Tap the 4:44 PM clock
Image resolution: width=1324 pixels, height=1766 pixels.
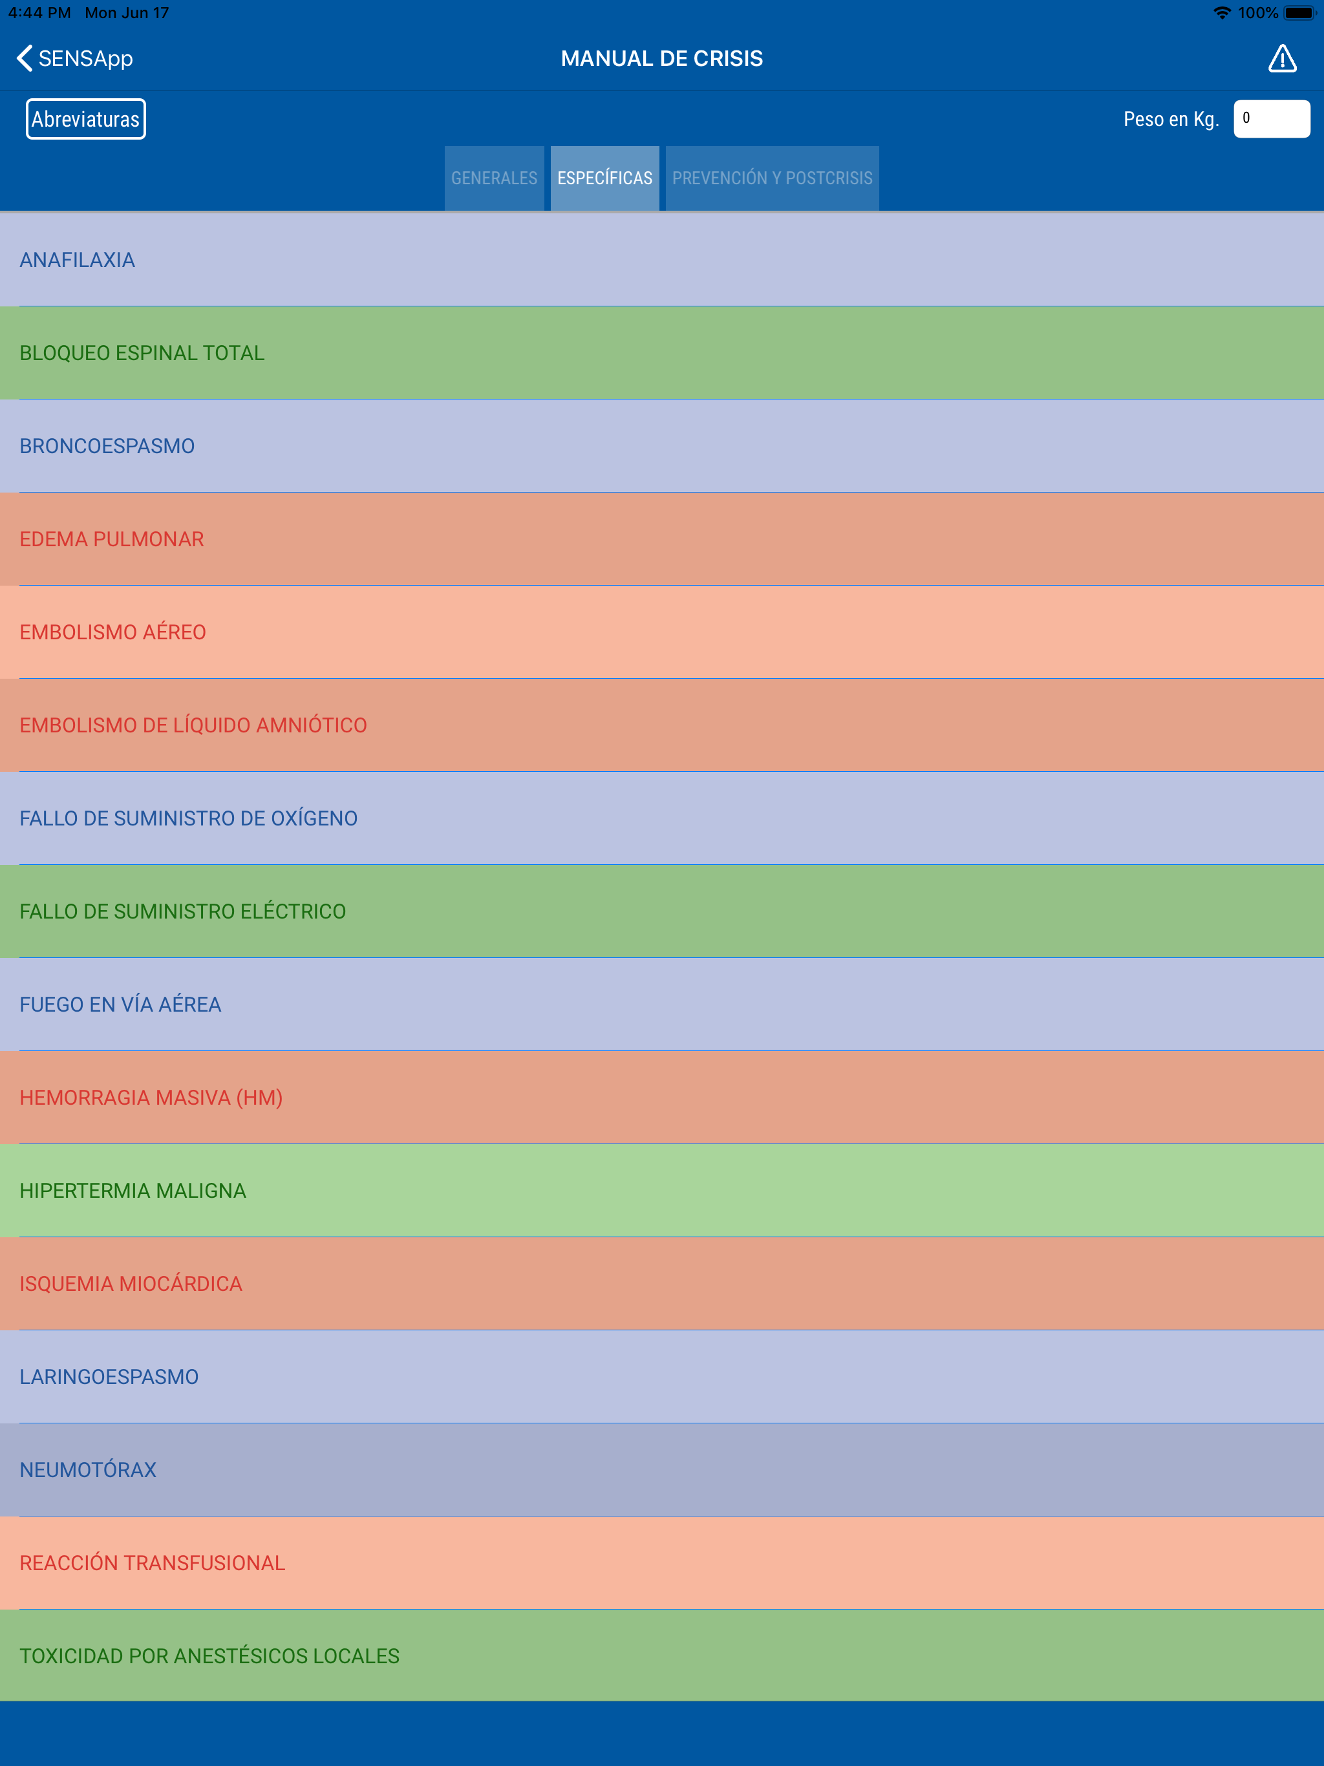pos(39,13)
